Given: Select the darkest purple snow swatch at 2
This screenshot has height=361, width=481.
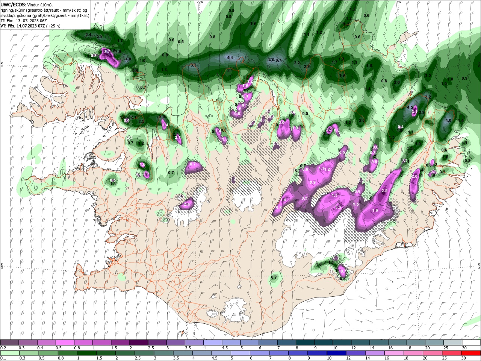Looking at the screenshot, I should coord(139,343).
